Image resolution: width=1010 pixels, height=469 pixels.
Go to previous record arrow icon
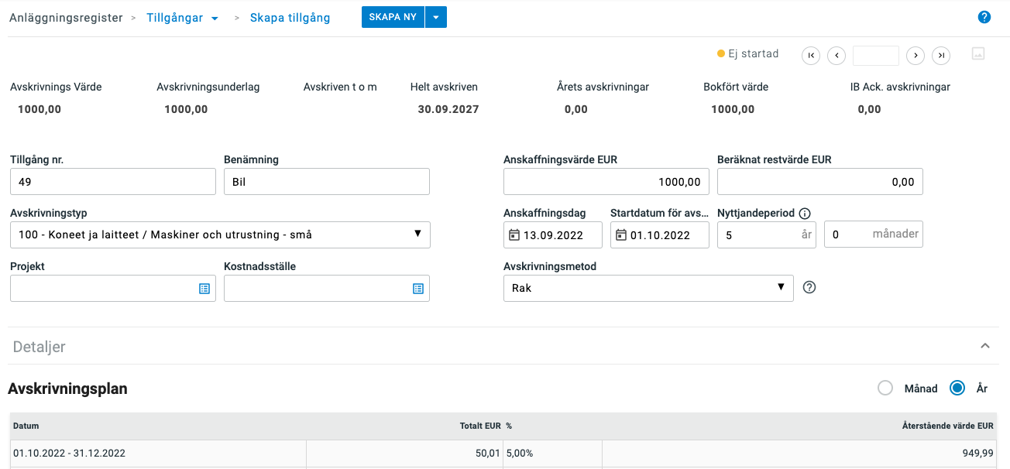[837, 56]
